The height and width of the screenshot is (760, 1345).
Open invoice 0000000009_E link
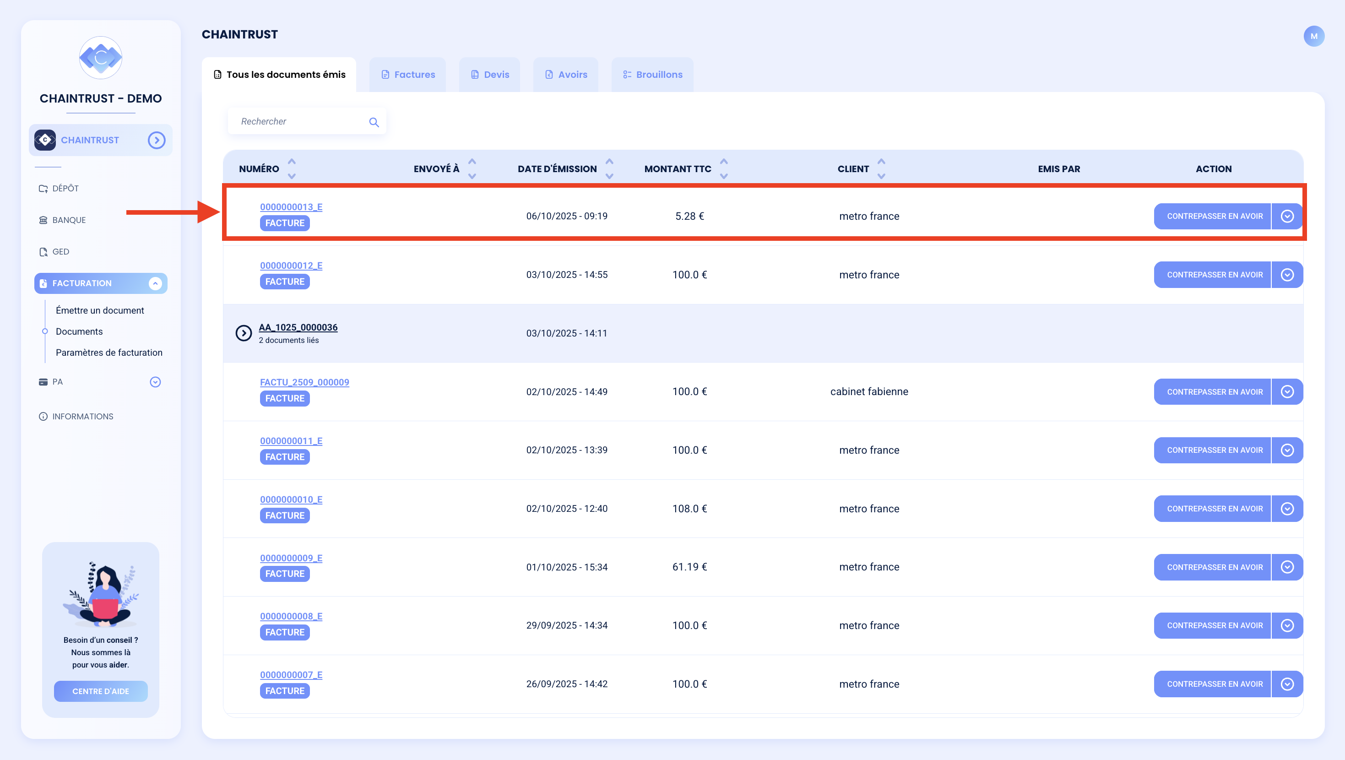click(291, 558)
